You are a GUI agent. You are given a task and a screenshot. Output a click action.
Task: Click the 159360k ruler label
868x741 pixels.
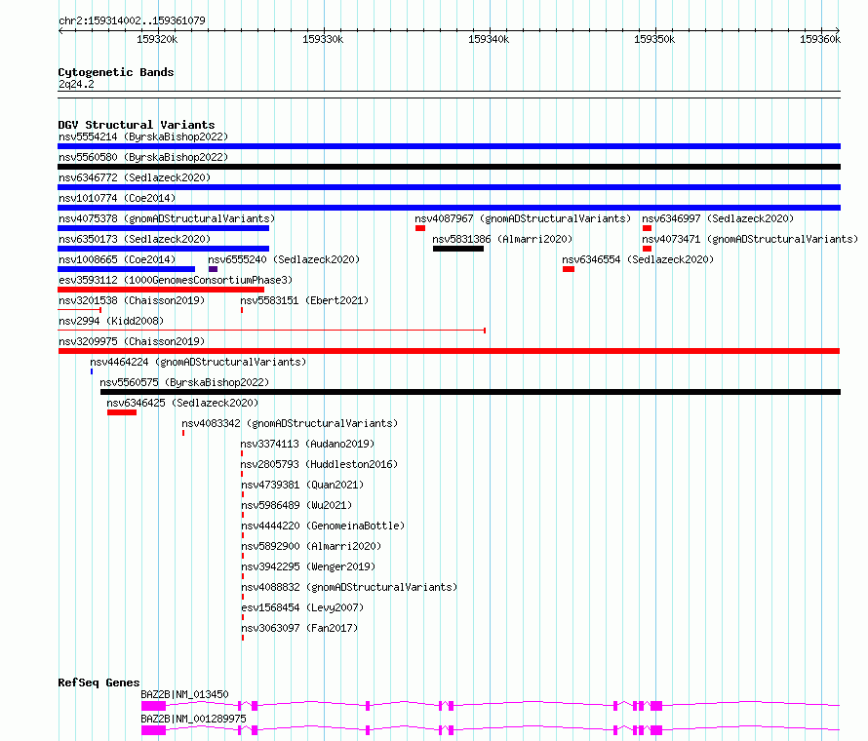820,39
